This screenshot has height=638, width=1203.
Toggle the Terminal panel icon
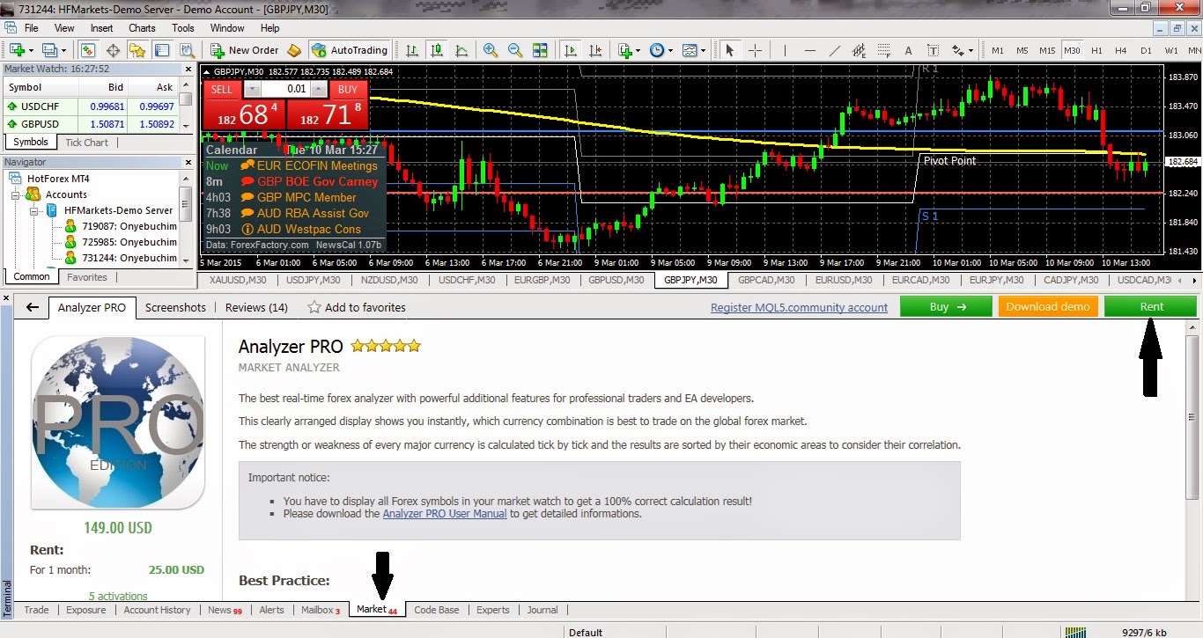click(162, 50)
